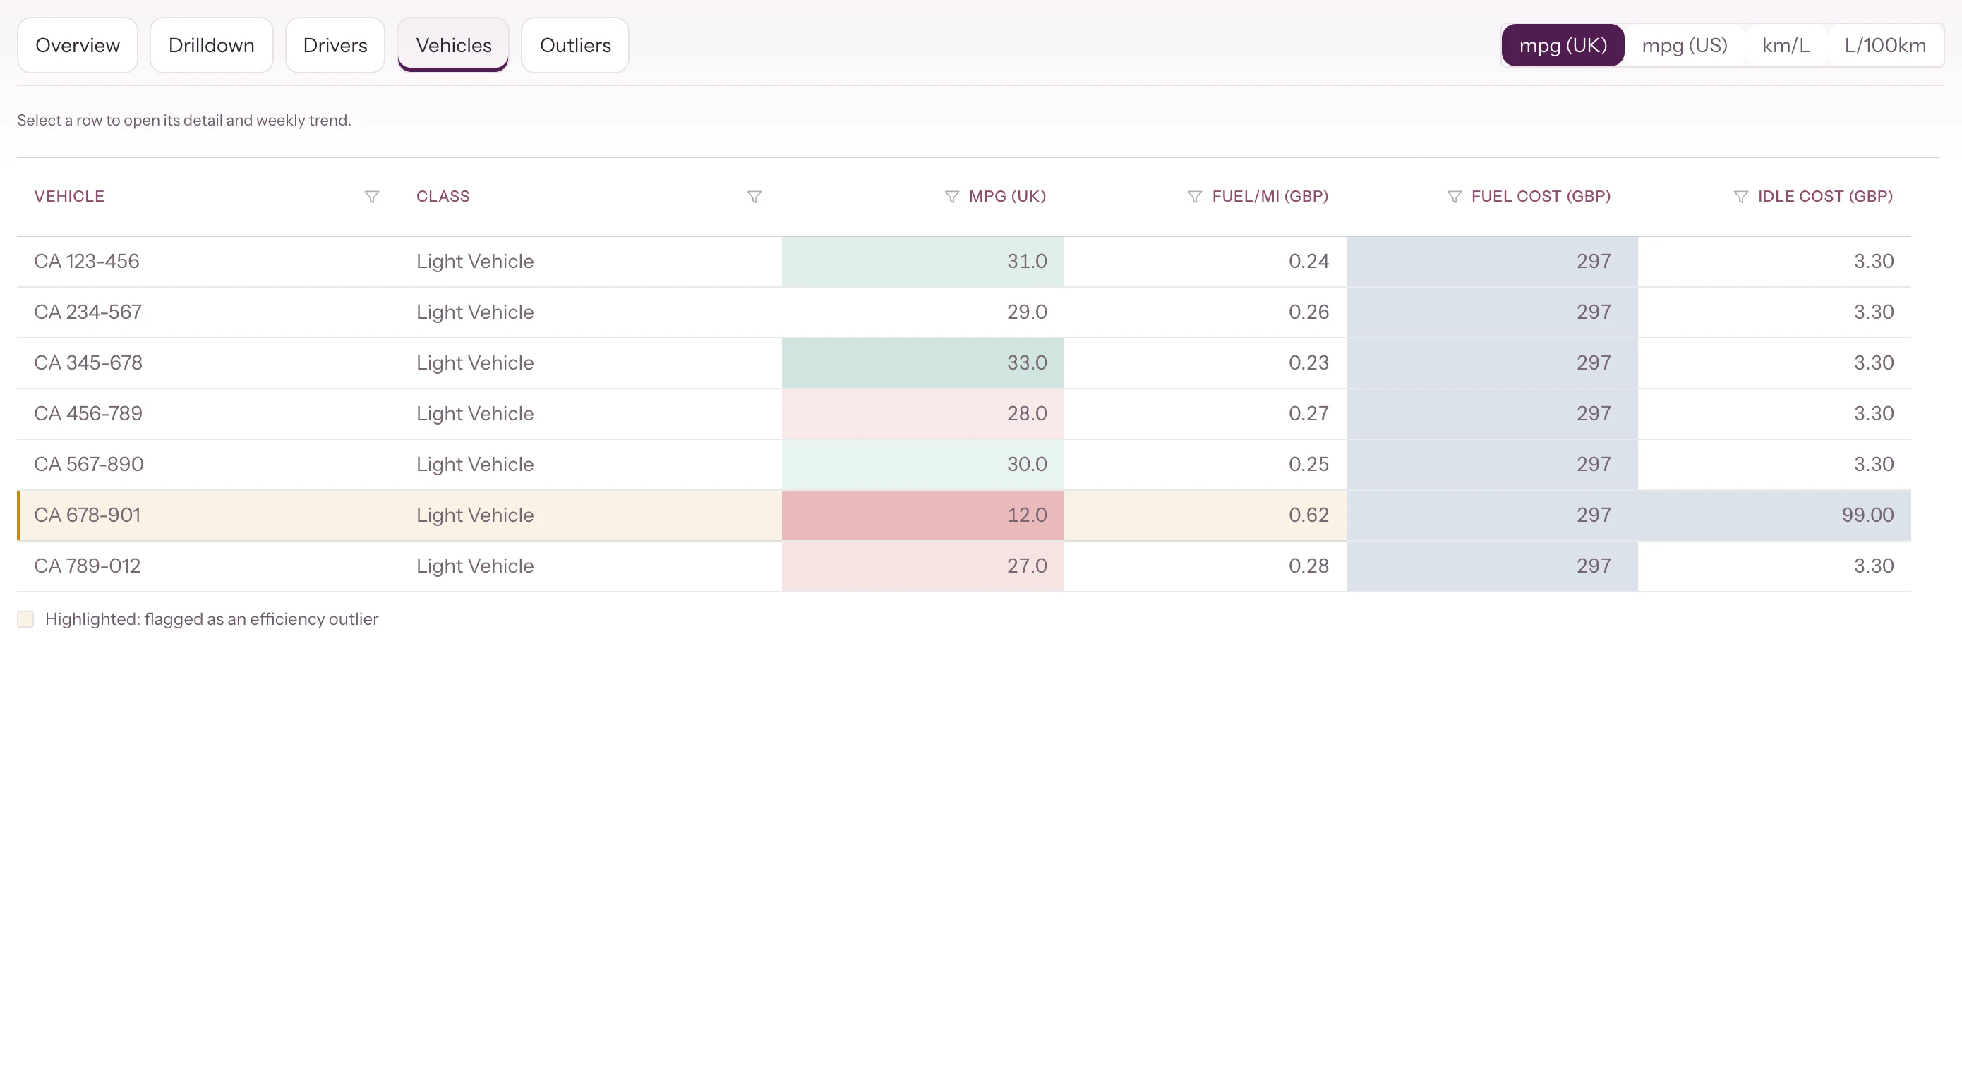Click the outlier highlight legend swatch

click(x=25, y=618)
